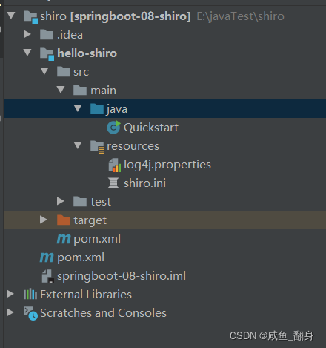Expand the test folder arrow

coord(61,201)
